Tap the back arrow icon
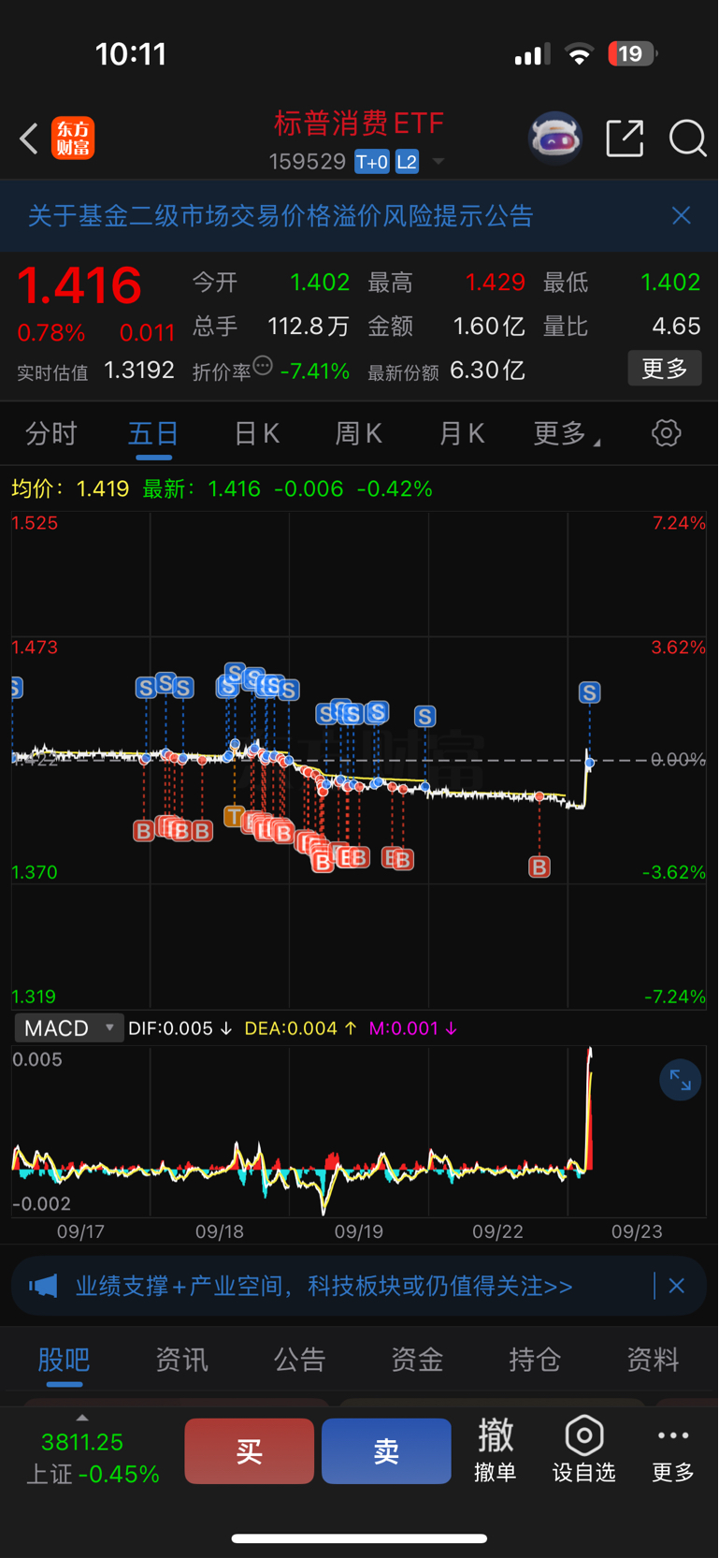Image resolution: width=719 pixels, height=1558 pixels. tap(29, 138)
